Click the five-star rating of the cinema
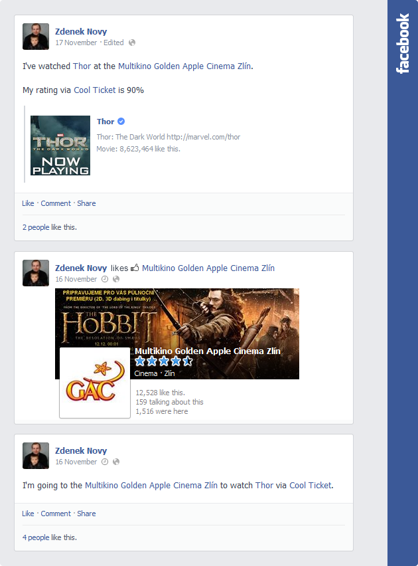418x566 pixels. pos(164,361)
